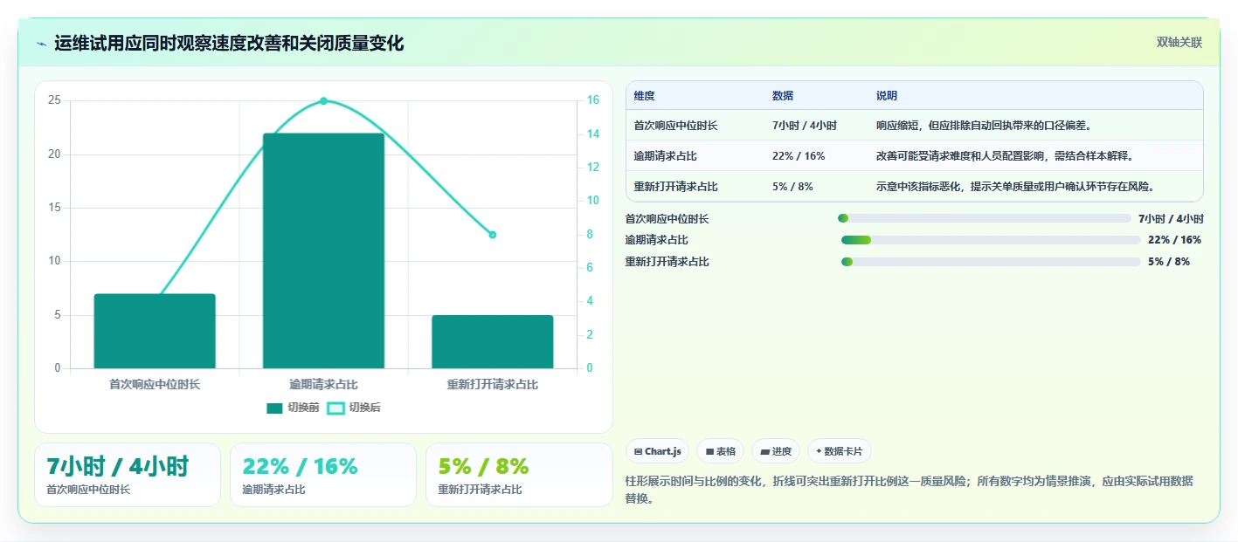Select the 表格 tag chip
1238x542 pixels.
(x=720, y=451)
